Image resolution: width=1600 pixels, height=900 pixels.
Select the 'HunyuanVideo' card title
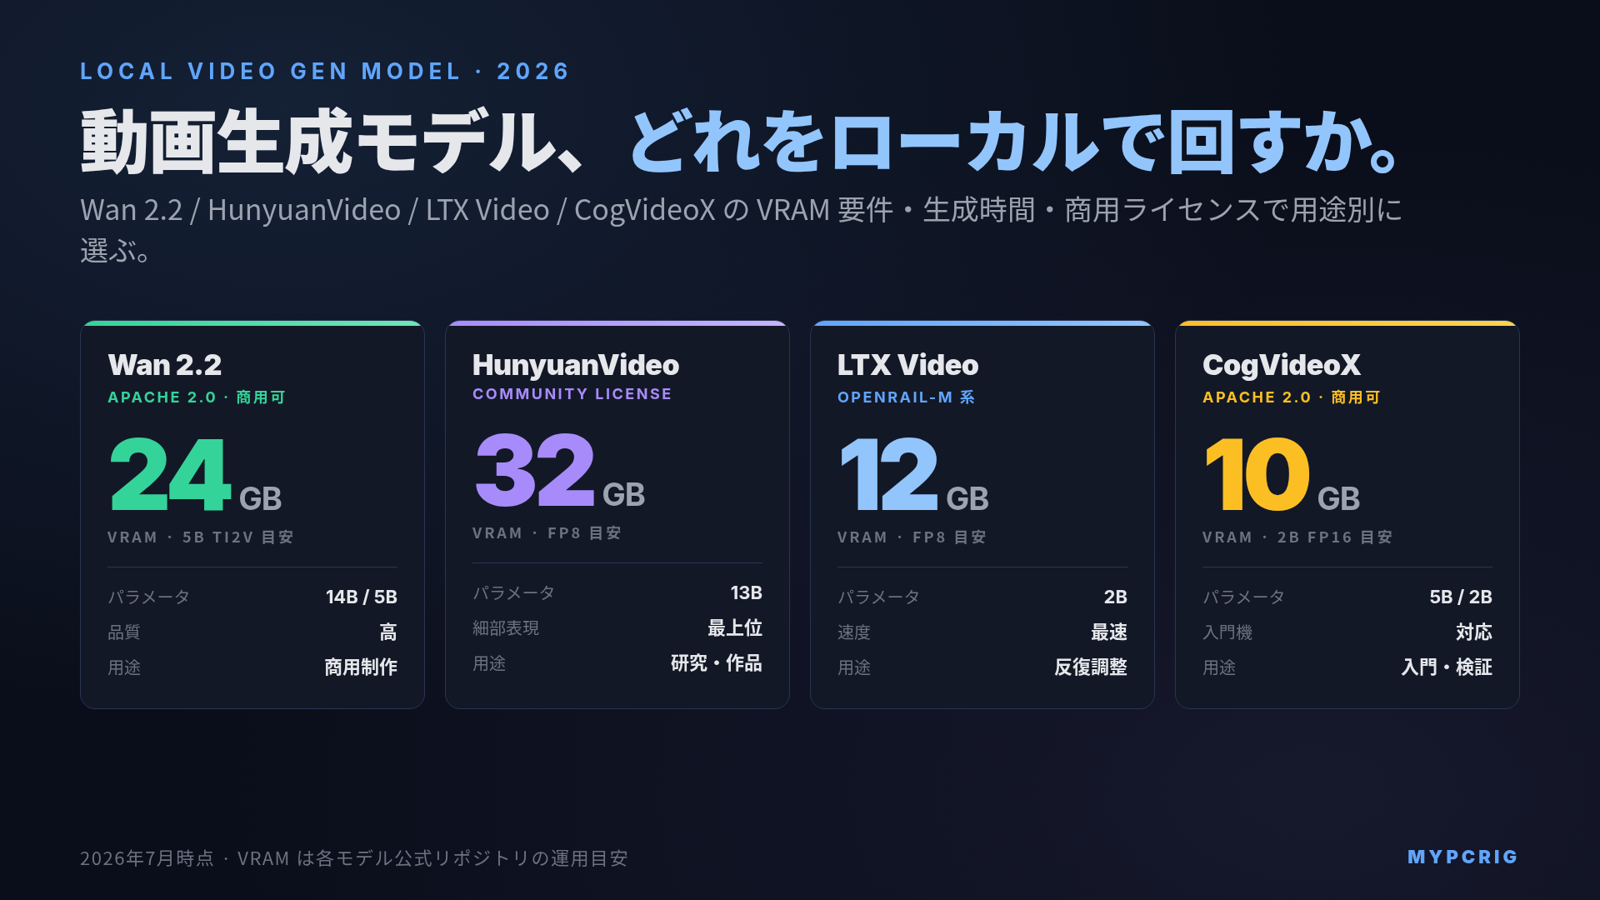[x=576, y=365]
